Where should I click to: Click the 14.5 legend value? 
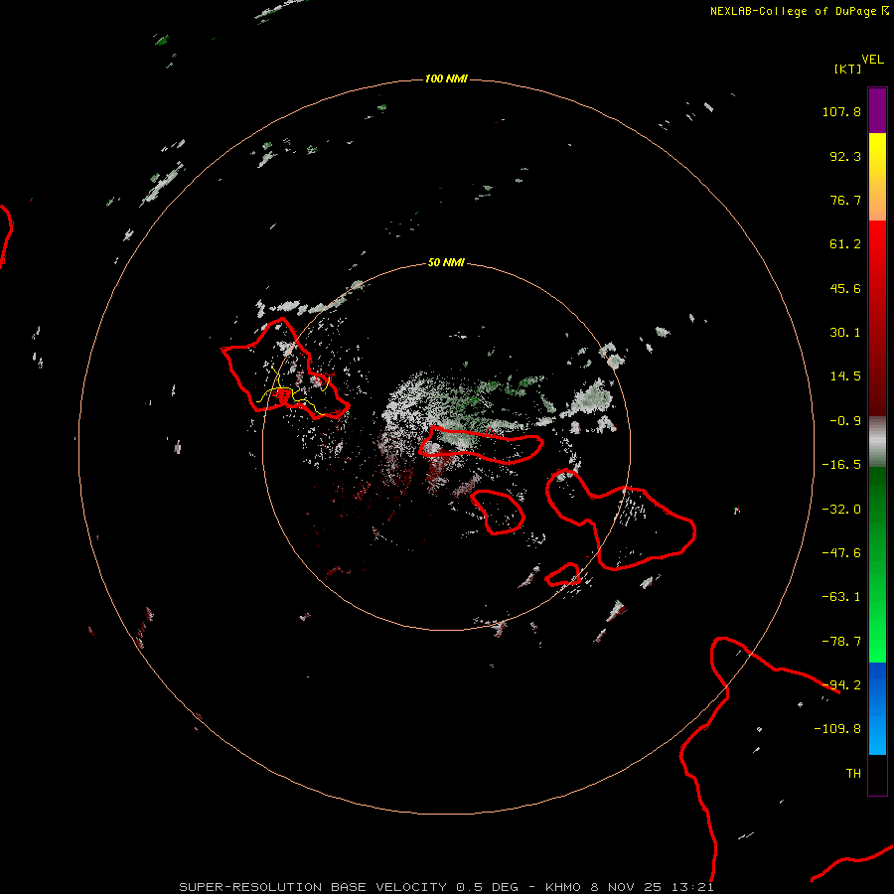[x=845, y=376]
